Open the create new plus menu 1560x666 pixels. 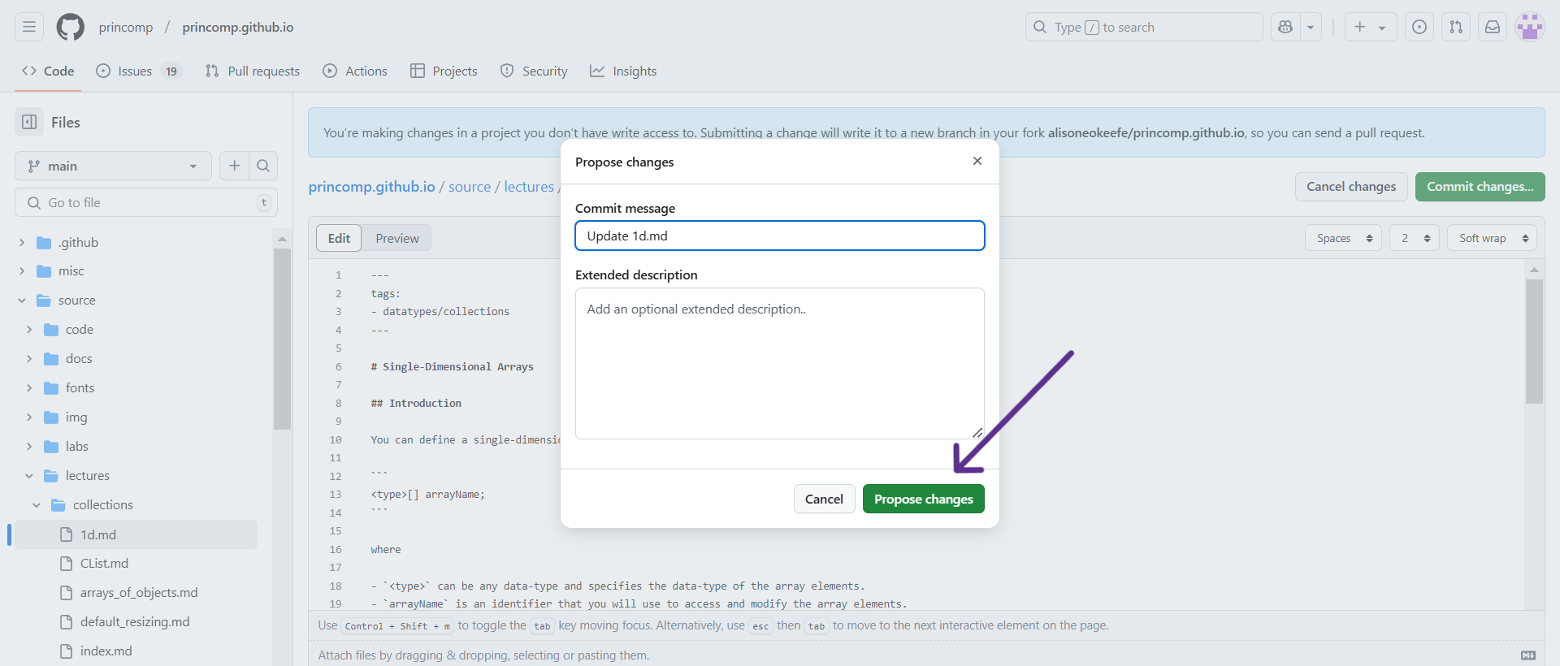tap(1371, 27)
